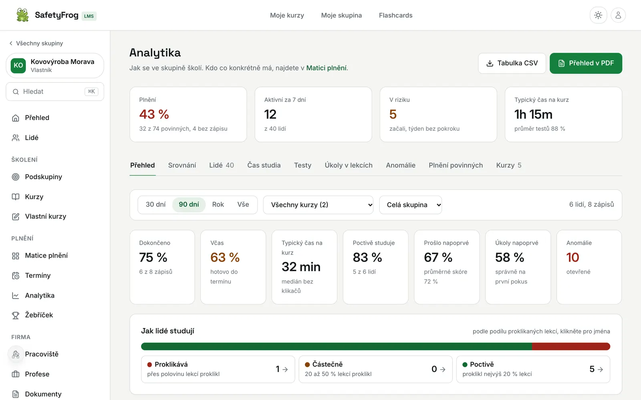Click the Profese briefcase icon
The height and width of the screenshot is (400, 641).
click(16, 374)
